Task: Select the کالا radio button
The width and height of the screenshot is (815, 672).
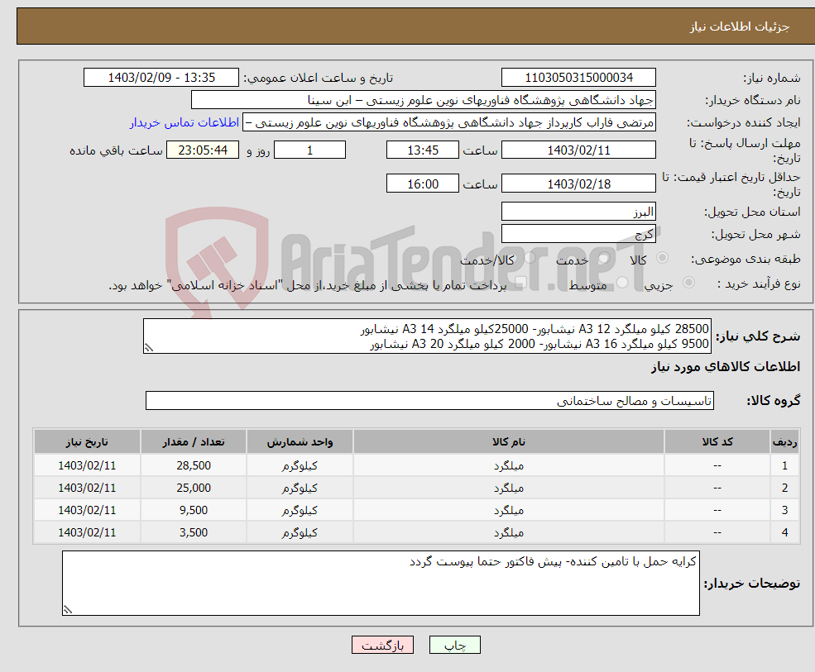Action: click(x=662, y=258)
